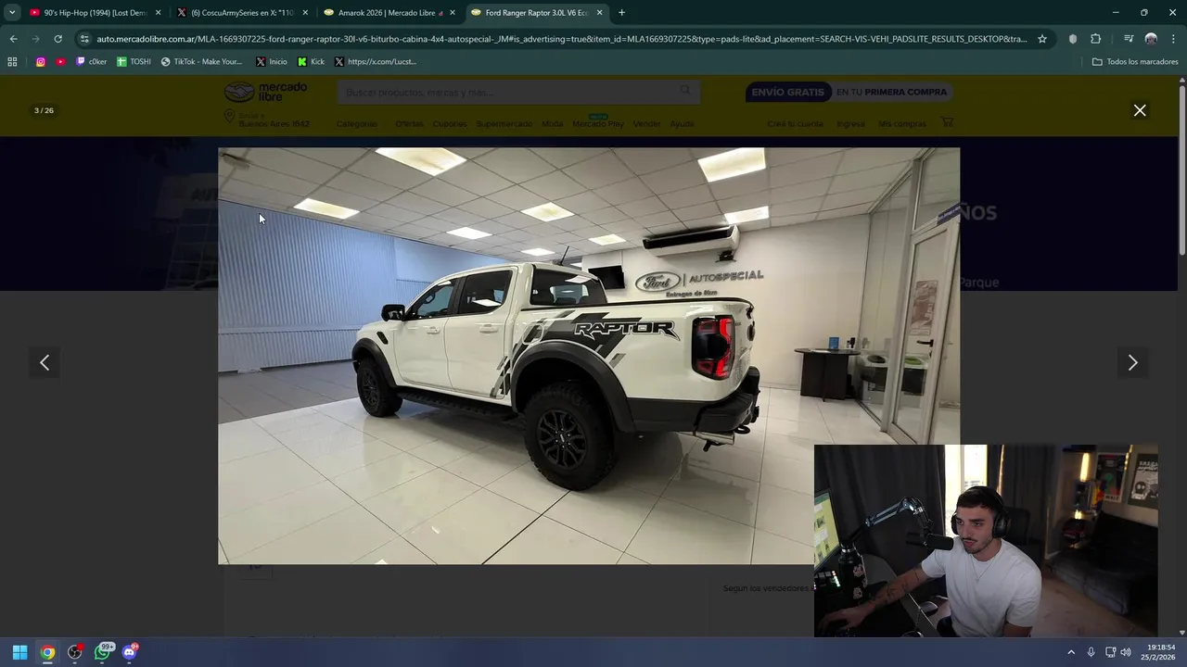Open the YouTube bookmark icon
The image size is (1187, 667).
pyautogui.click(x=61, y=62)
